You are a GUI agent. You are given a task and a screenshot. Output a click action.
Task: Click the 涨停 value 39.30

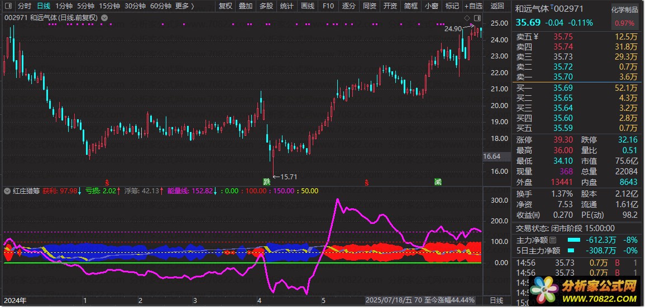click(x=563, y=140)
